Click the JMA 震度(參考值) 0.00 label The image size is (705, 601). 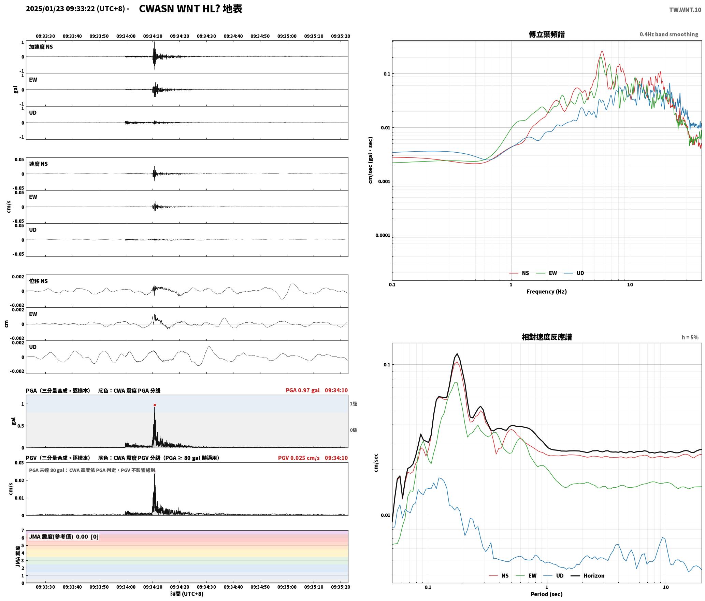click(59, 537)
